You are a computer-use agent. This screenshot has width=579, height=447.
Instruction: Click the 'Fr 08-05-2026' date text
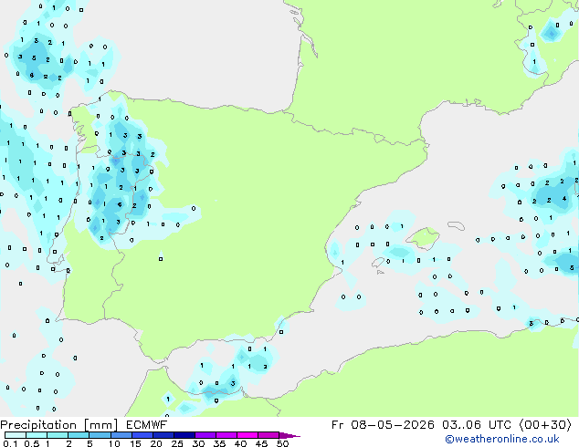pos(383,425)
